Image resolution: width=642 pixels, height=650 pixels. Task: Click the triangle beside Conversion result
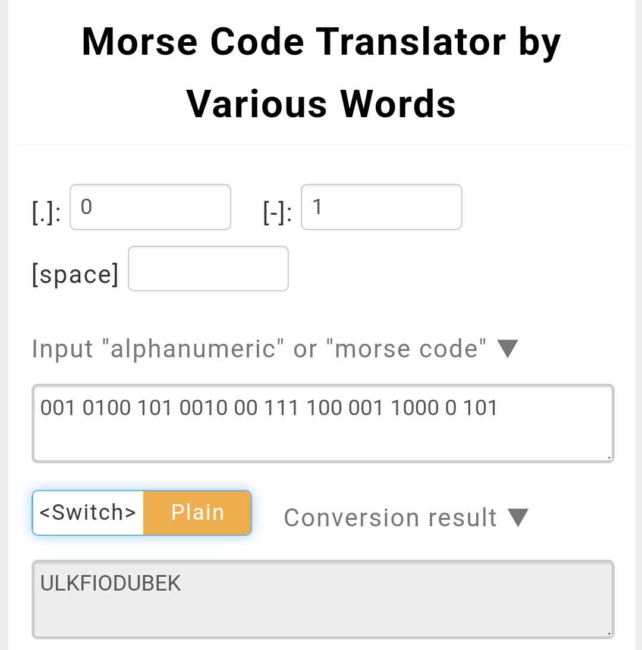(518, 517)
